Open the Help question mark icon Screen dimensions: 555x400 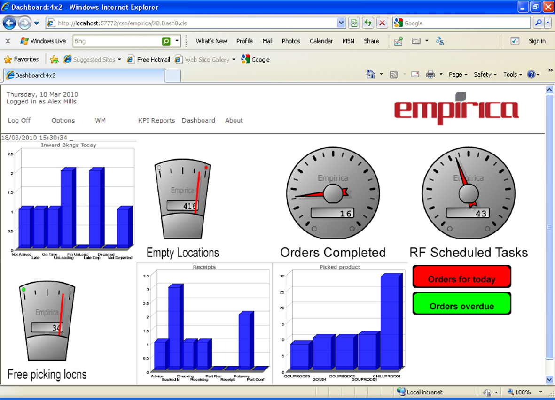click(531, 74)
